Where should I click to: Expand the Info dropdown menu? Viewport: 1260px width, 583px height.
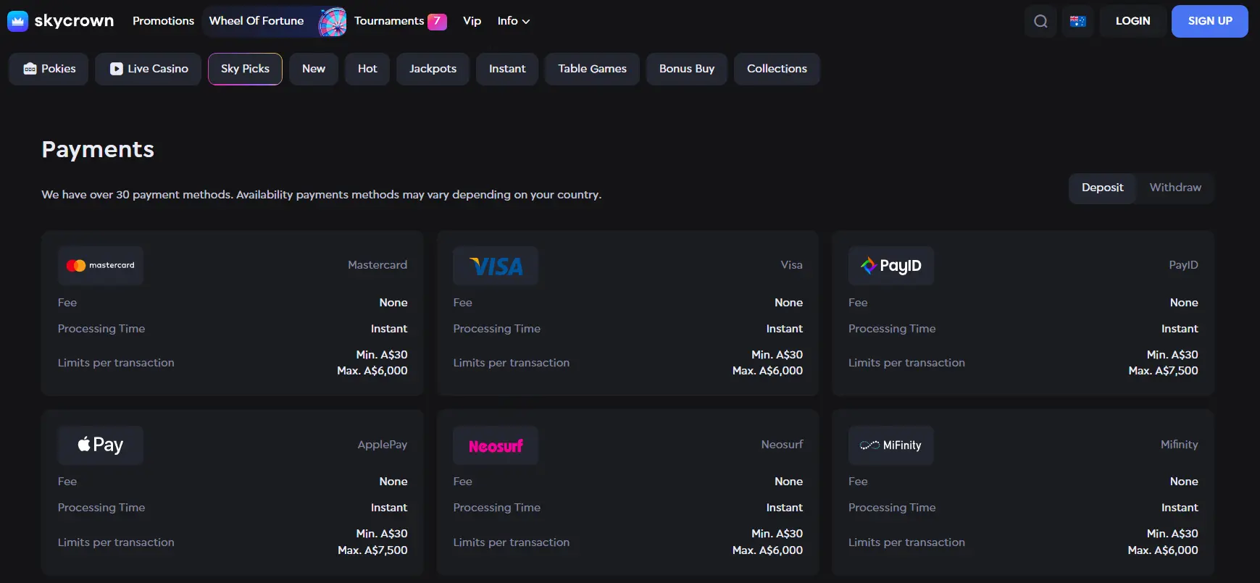pyautogui.click(x=513, y=21)
